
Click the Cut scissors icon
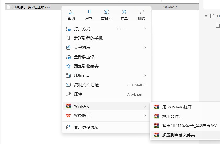click(71, 12)
